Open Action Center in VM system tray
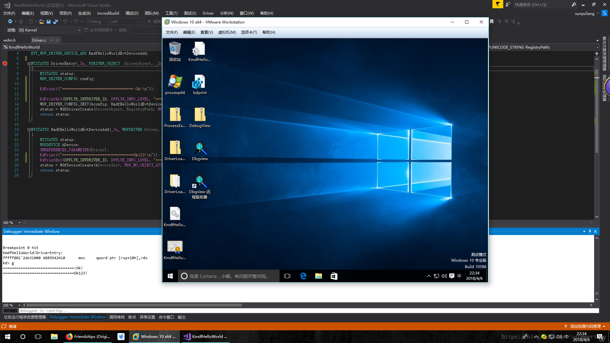This screenshot has height=343, width=610. tap(451, 276)
